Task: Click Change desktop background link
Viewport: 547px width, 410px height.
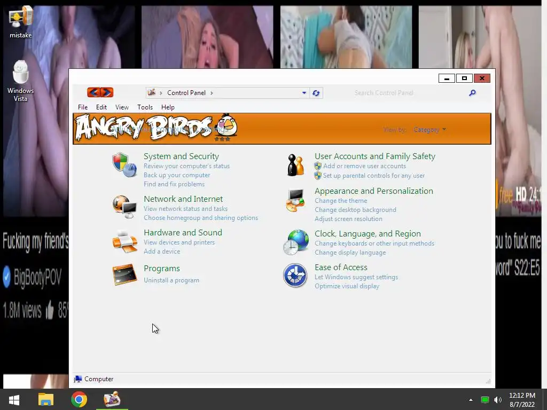Action: 355,210
